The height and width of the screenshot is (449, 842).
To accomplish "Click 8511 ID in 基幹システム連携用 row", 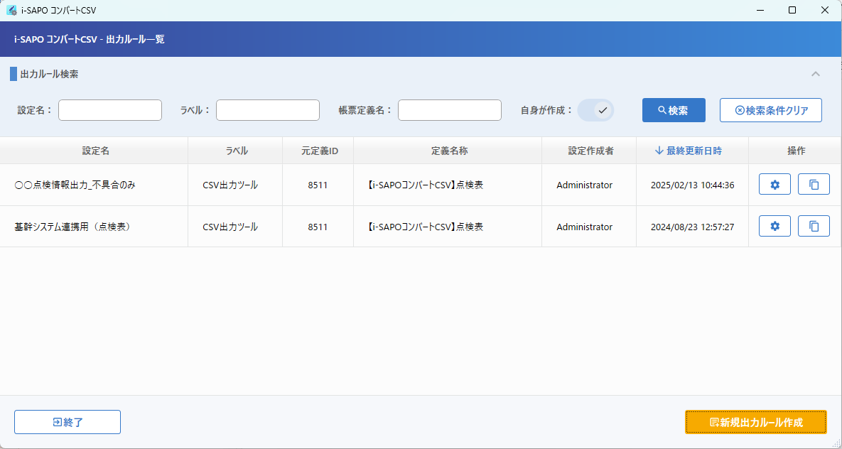I will click(x=318, y=227).
